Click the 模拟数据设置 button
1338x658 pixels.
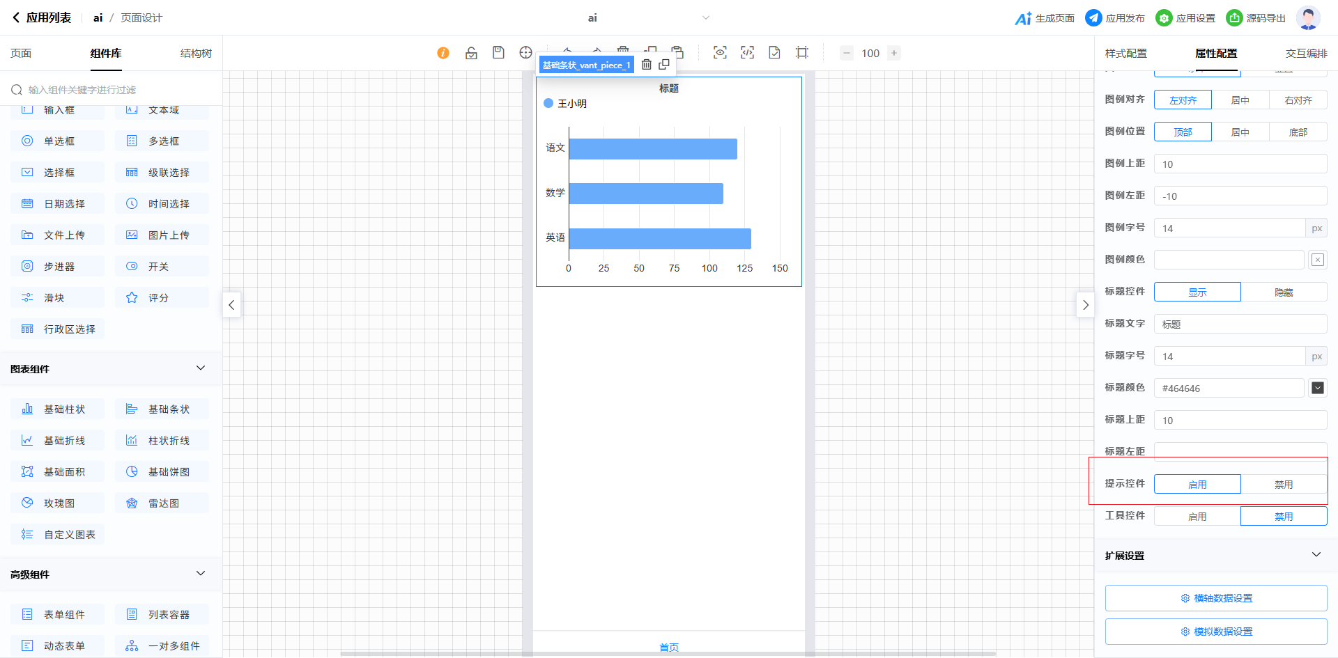tap(1216, 632)
